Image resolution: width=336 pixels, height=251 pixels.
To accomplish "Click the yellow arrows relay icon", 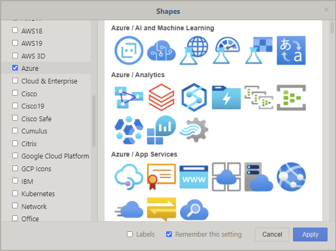I will pos(161,209).
